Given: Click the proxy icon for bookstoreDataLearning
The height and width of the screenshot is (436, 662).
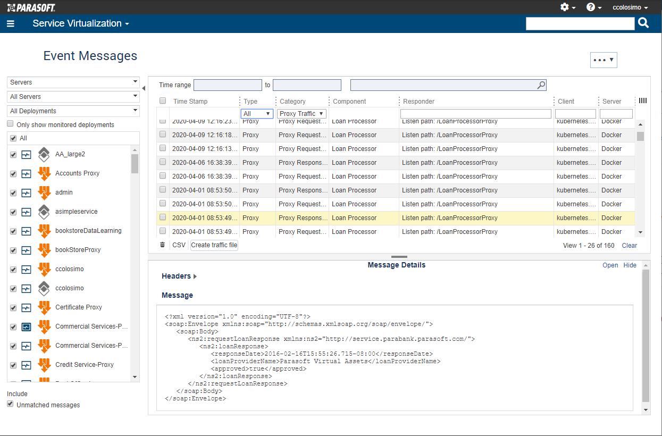Looking at the screenshot, I should [44, 231].
